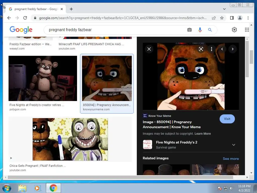257x193 pixels.
Task: Expand Five Nights at Freddy's 2 details
Action: 234,145
